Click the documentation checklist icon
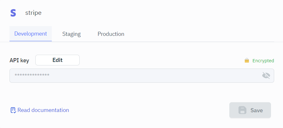283x128 pixels. (x=13, y=110)
